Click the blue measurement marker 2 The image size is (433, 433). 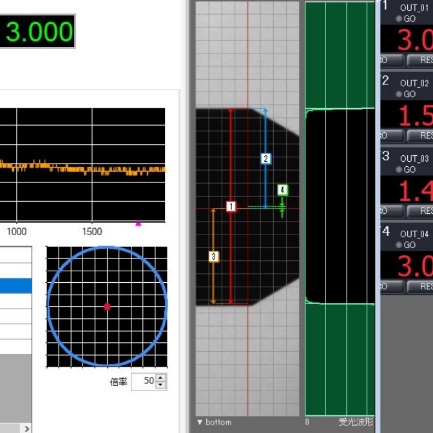click(x=265, y=159)
